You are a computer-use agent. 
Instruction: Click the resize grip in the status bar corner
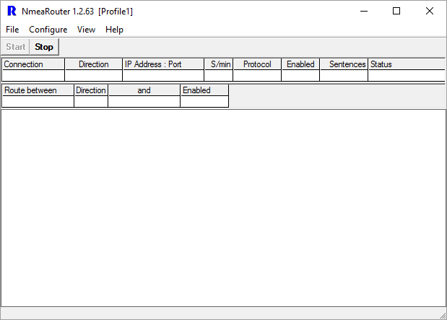coord(443,316)
